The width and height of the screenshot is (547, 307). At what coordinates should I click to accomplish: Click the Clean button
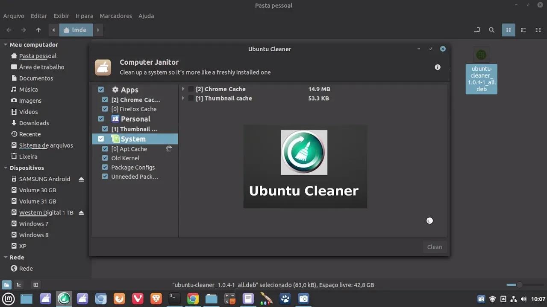coord(434,247)
